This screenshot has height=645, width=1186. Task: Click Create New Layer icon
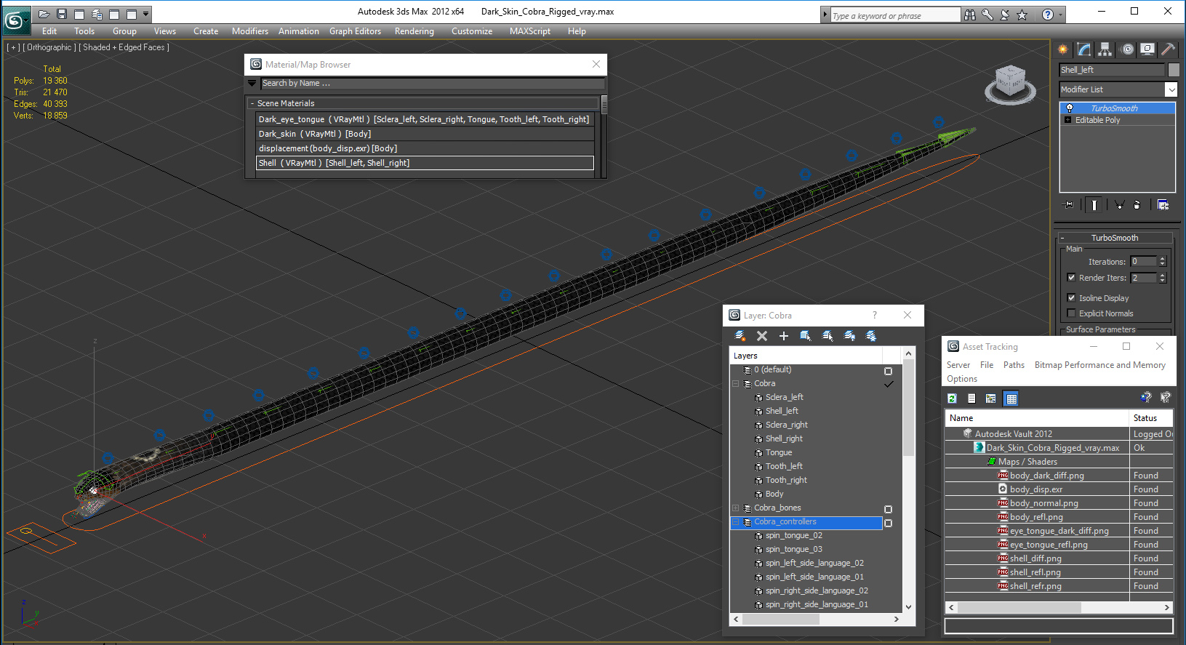coord(740,336)
